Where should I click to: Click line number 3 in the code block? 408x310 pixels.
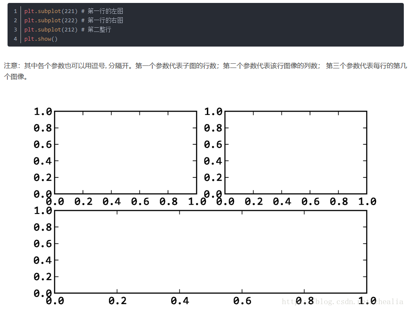point(15,29)
